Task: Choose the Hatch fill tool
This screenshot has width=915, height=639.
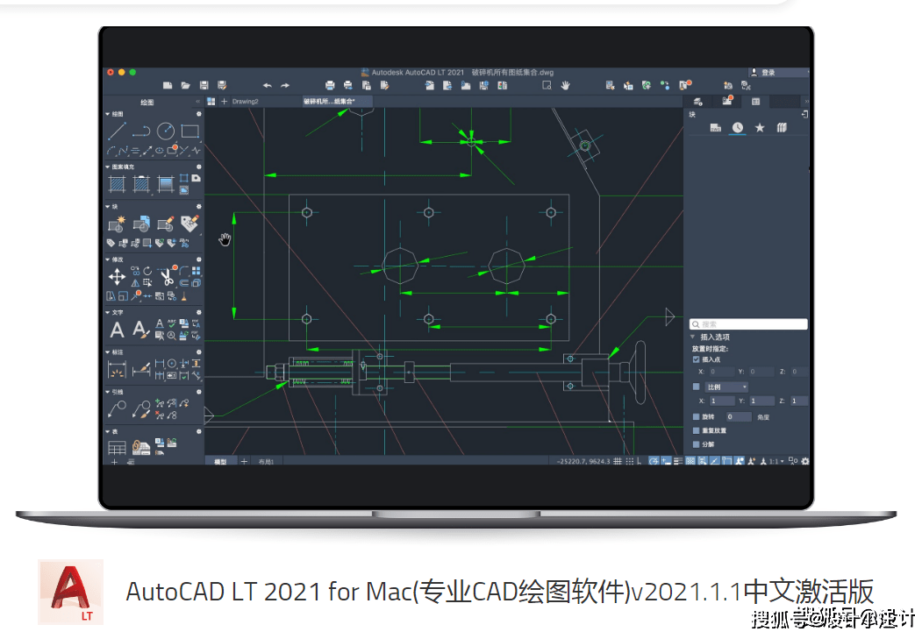Action: coord(118,184)
